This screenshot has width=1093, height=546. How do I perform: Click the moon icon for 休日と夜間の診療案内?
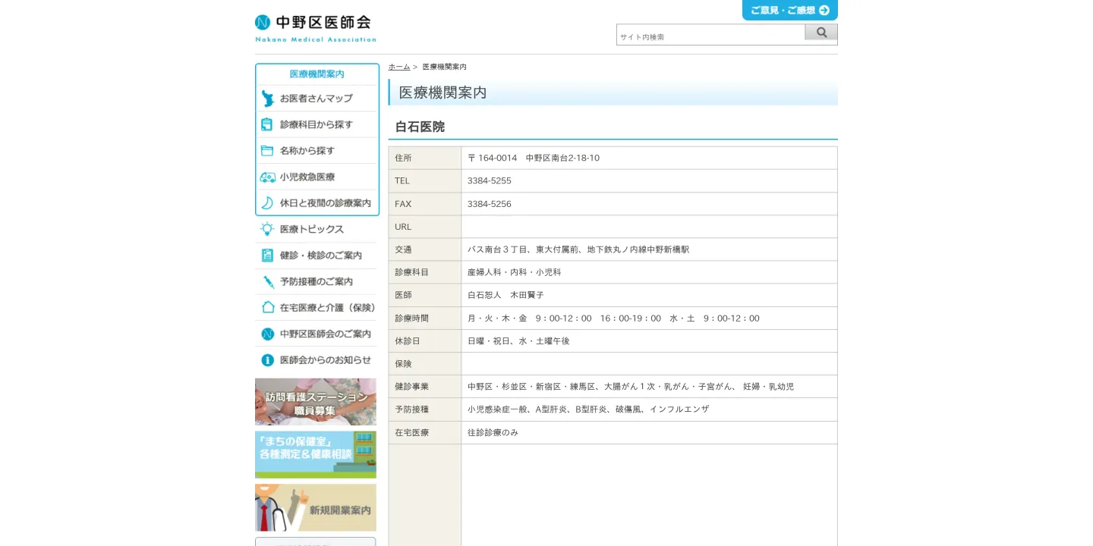click(x=267, y=203)
